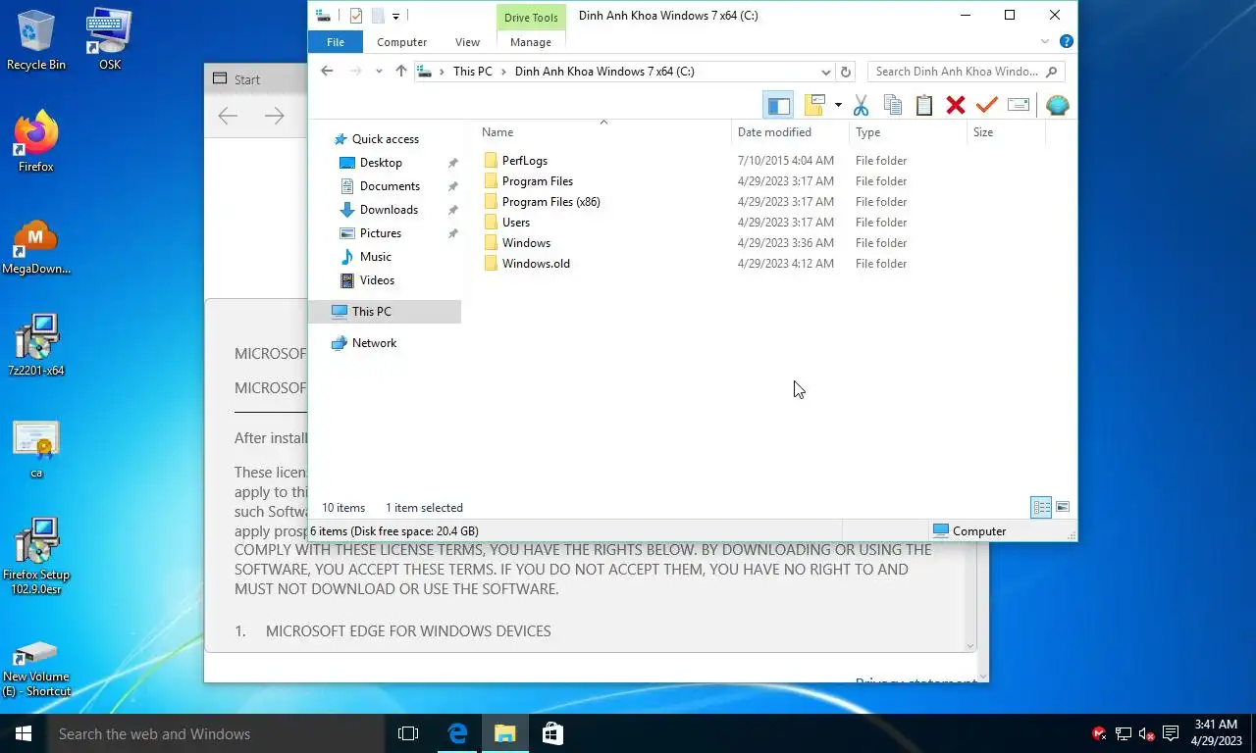Click the muted volume tray icon
The width and height of the screenshot is (1256, 753).
coord(1146,733)
